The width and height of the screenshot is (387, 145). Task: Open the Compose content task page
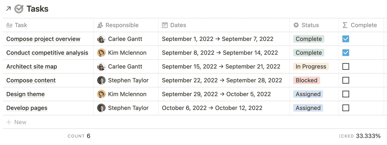[x=31, y=81]
